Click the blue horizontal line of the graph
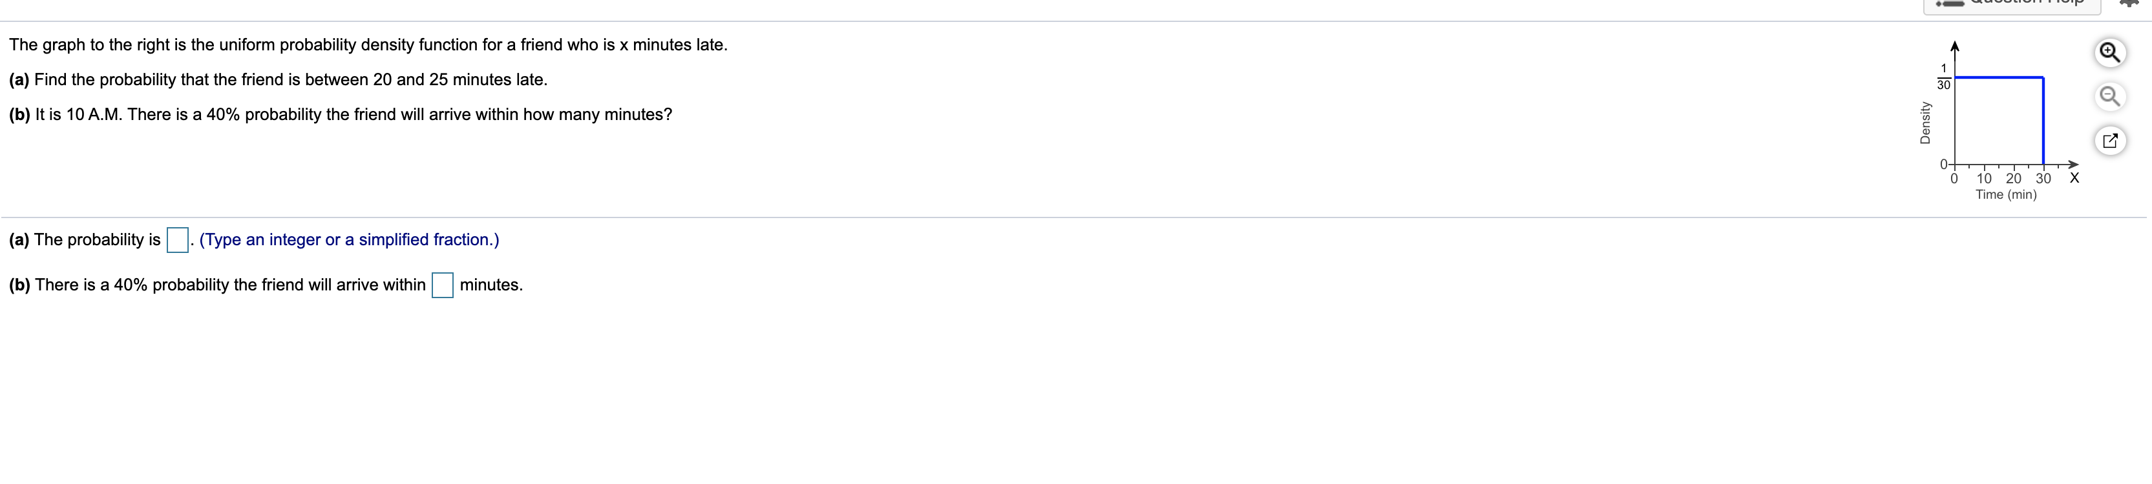2152x484 pixels. tap(1998, 77)
